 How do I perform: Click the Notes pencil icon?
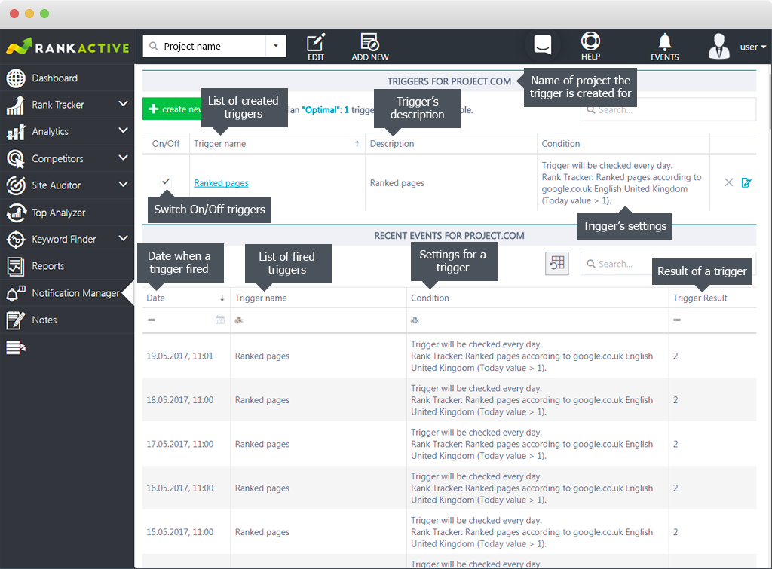(15, 320)
